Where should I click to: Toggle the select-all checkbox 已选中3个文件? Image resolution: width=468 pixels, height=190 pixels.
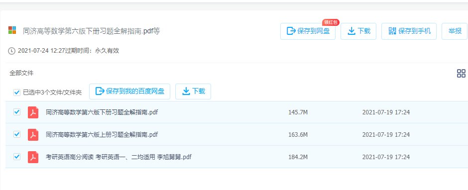(x=17, y=93)
